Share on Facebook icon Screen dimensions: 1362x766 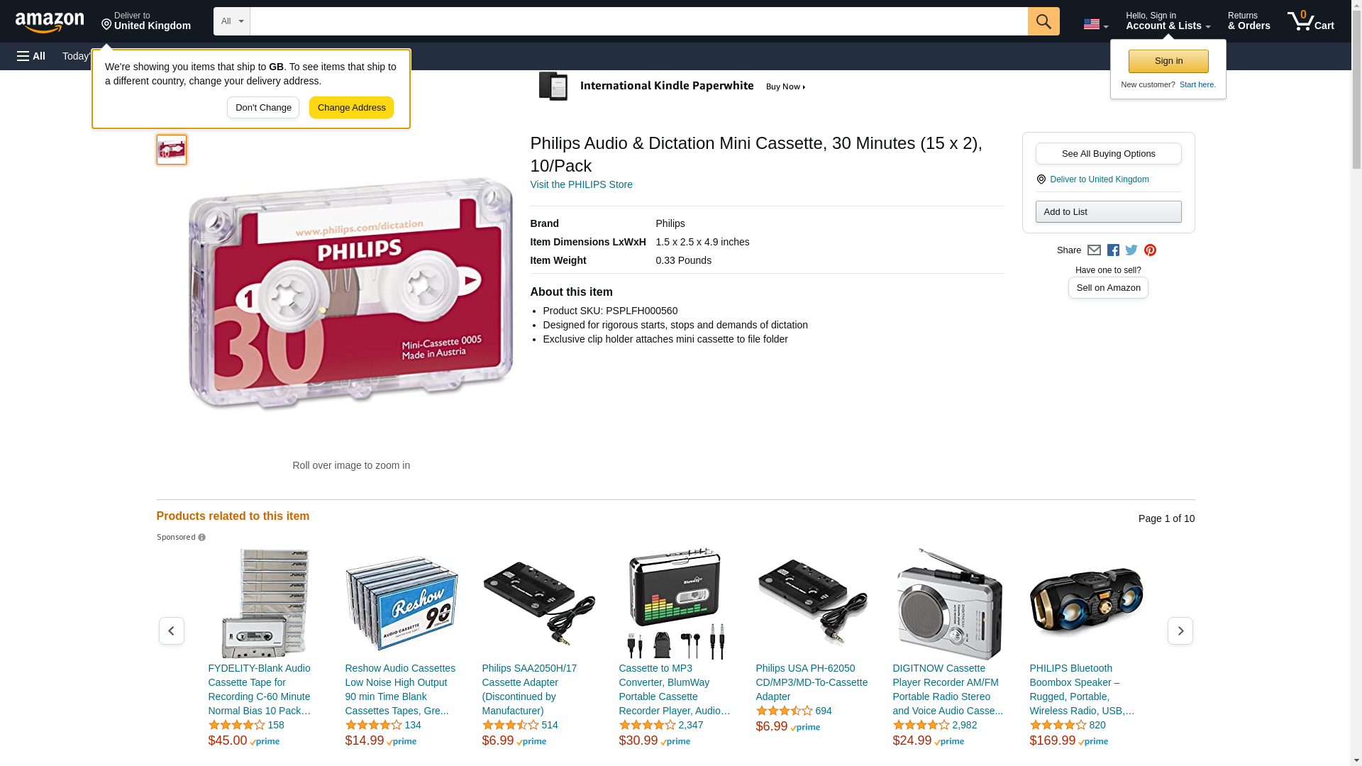point(1113,250)
